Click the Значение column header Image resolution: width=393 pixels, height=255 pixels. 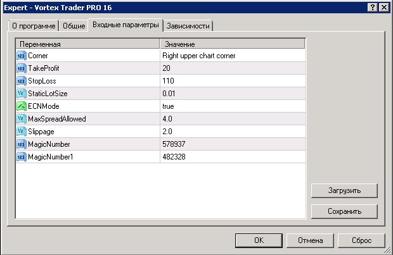233,44
